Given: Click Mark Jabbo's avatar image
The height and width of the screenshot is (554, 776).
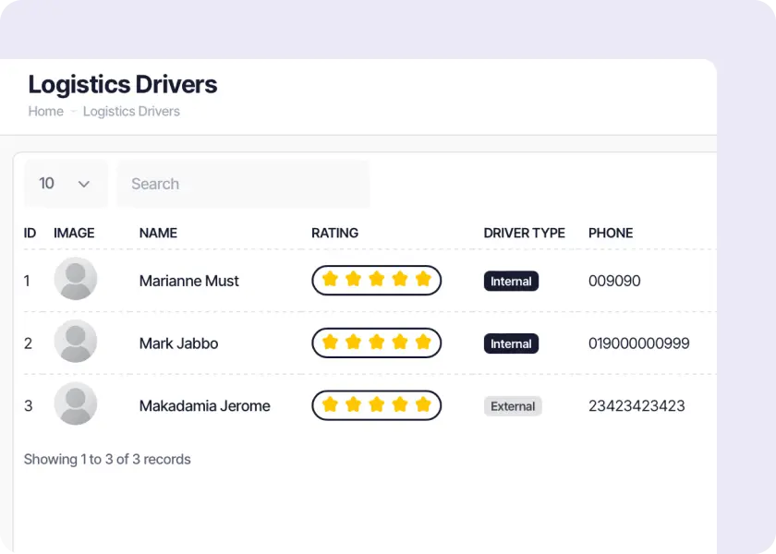Looking at the screenshot, I should click(75, 342).
